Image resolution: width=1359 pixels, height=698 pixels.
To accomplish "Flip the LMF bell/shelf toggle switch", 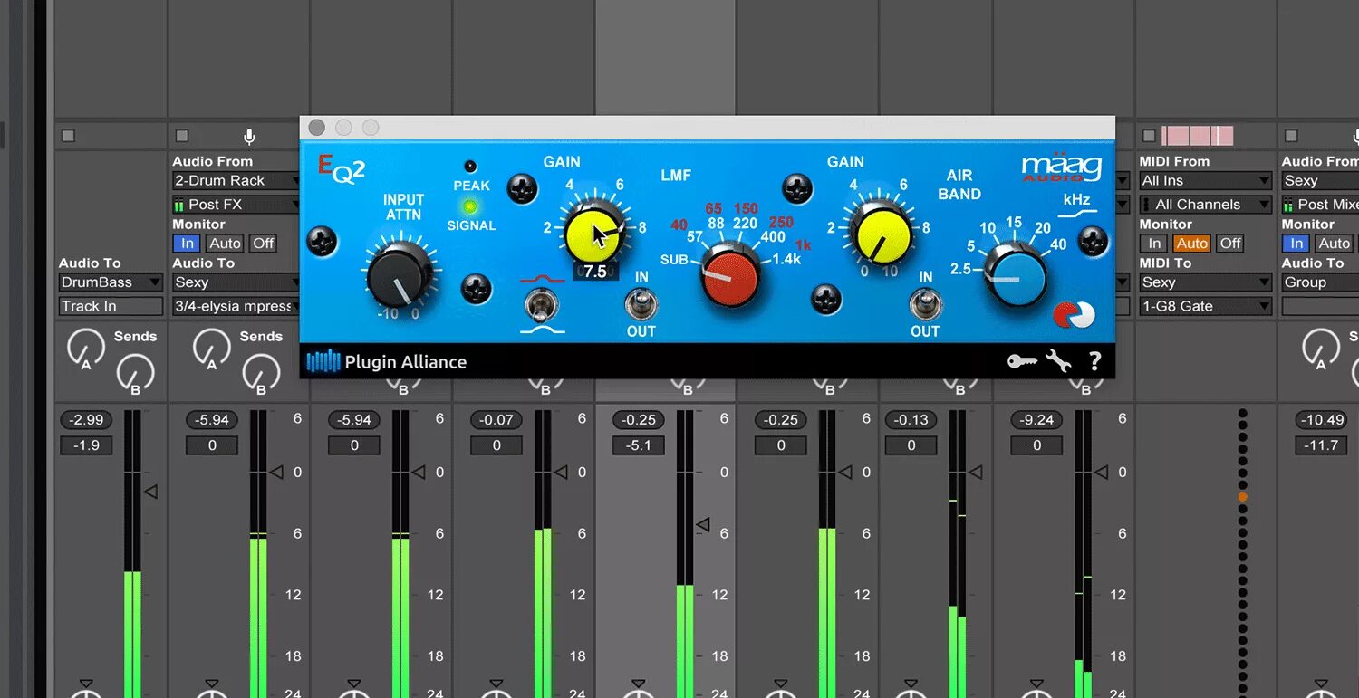I will (541, 305).
